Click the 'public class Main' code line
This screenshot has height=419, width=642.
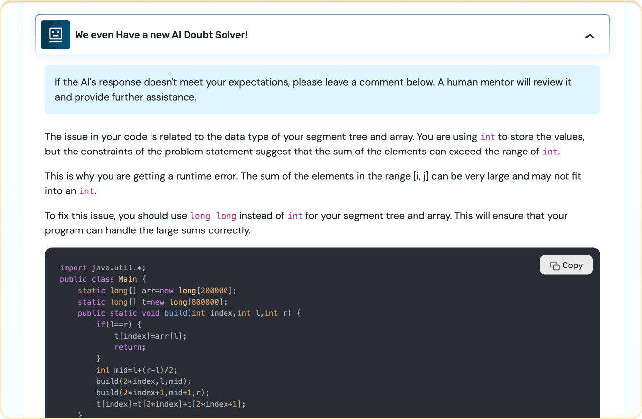point(103,279)
